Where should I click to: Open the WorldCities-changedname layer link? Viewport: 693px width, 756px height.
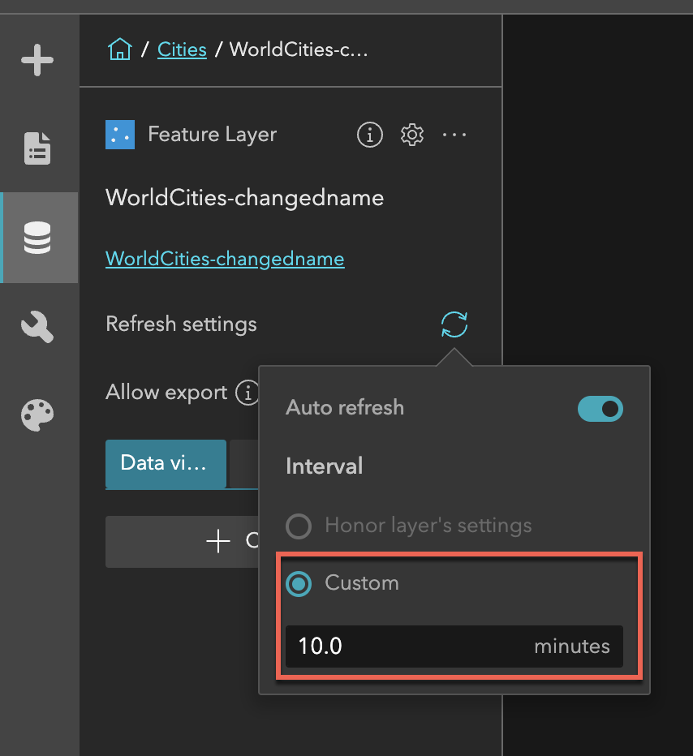point(225,259)
